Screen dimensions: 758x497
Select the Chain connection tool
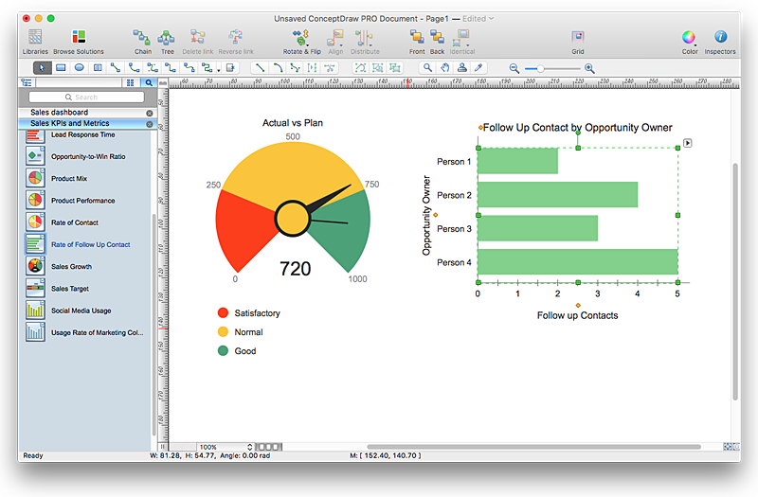(142, 38)
